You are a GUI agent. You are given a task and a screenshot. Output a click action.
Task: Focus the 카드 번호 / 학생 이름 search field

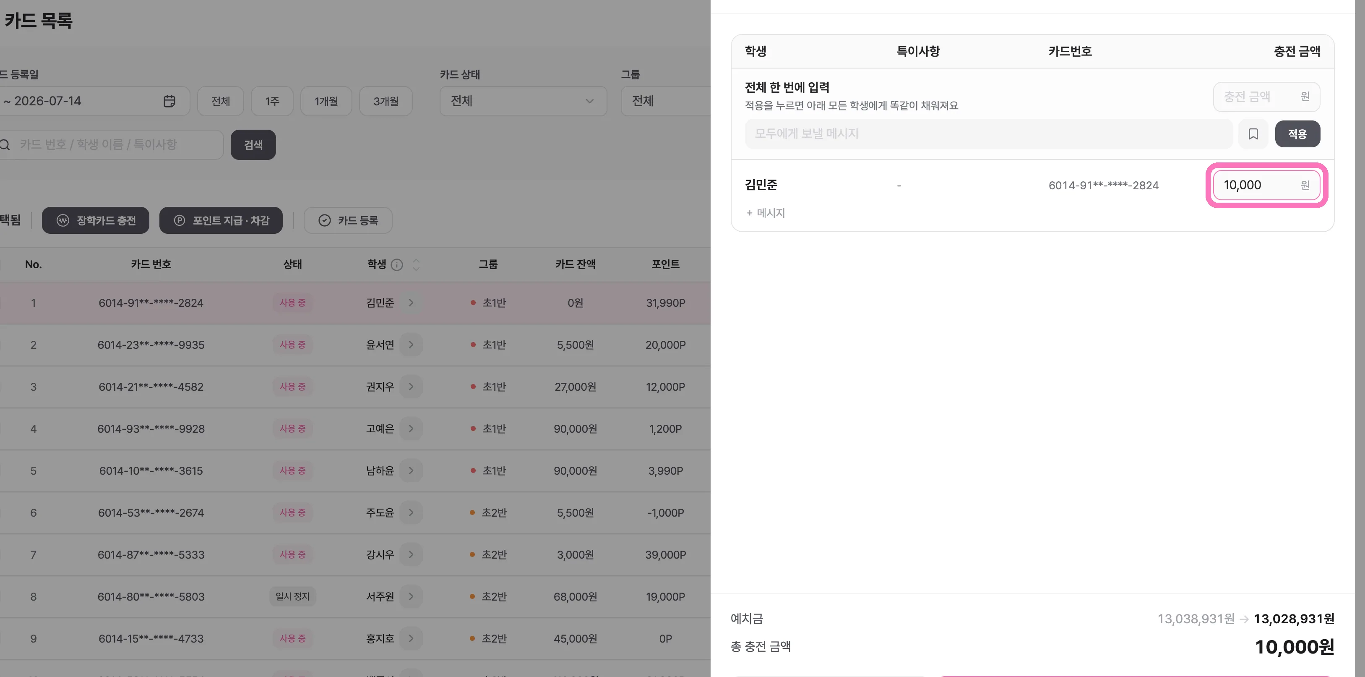pos(111,145)
